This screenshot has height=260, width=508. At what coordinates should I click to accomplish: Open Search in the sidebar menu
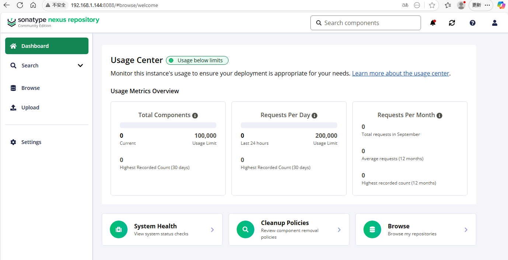[x=47, y=66]
